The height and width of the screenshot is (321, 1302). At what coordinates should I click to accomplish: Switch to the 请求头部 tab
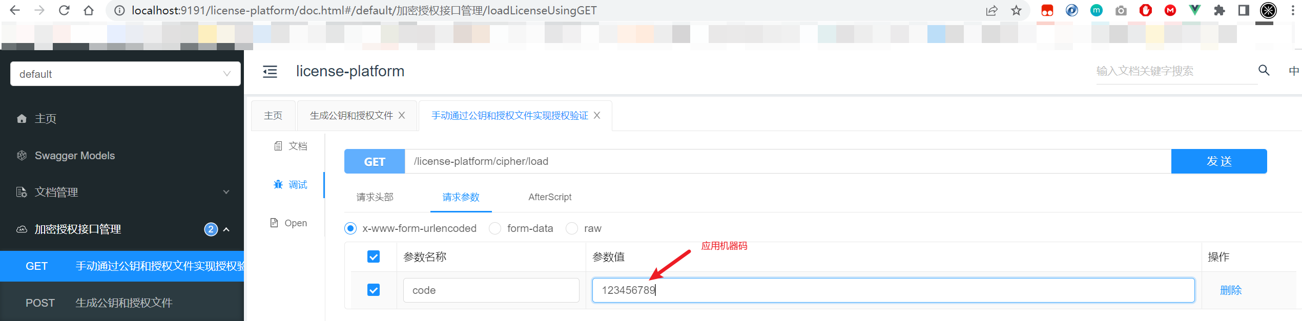pos(375,197)
